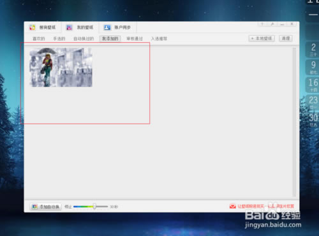Screen dimensions: 319x236
Task: Open the 审核通过 category
Action: click(135, 39)
